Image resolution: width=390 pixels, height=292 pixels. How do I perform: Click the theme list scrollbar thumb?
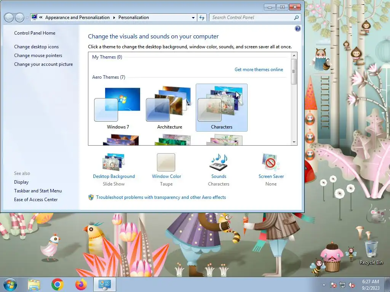coord(294,71)
